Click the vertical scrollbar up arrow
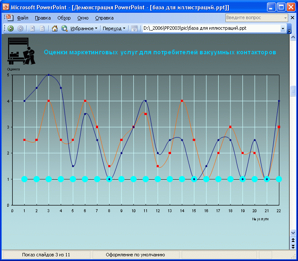298x261 pixels. pyautogui.click(x=293, y=37)
